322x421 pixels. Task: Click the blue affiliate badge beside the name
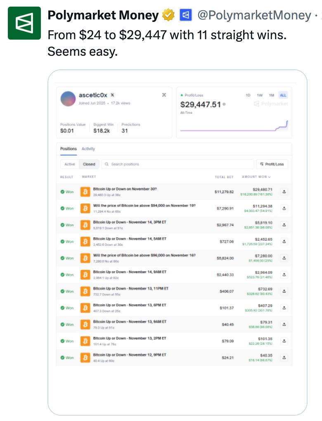185,16
